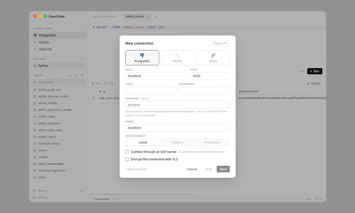Focus the Port field showing 5432

(x=210, y=76)
